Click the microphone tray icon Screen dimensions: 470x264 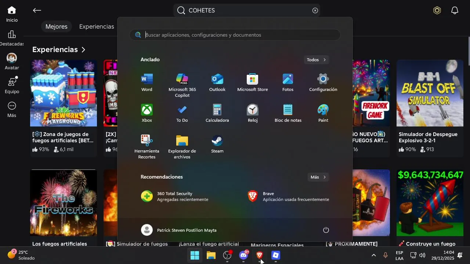(x=385, y=255)
